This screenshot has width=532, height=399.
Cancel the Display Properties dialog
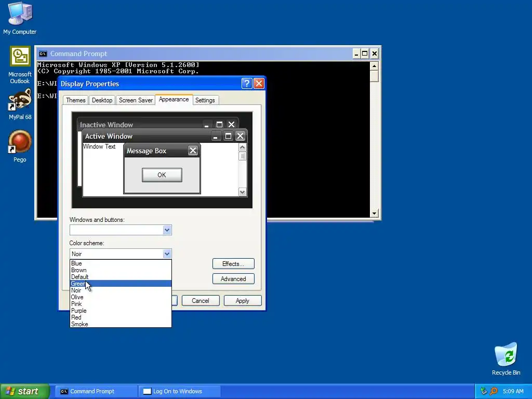(x=201, y=301)
